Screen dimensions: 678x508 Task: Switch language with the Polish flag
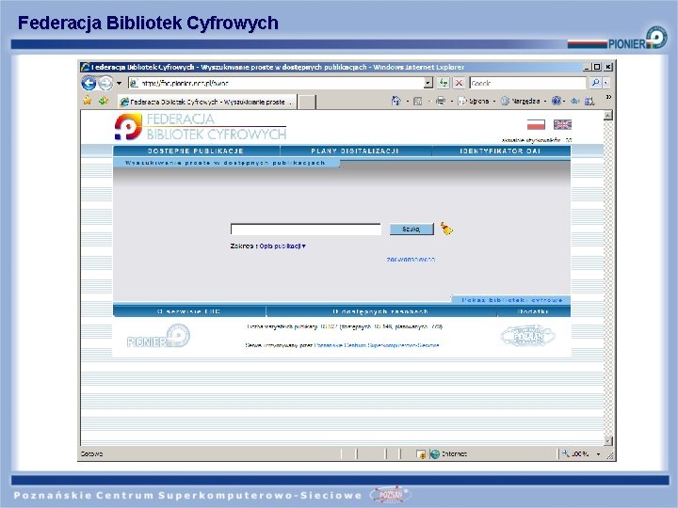pyautogui.click(x=536, y=125)
